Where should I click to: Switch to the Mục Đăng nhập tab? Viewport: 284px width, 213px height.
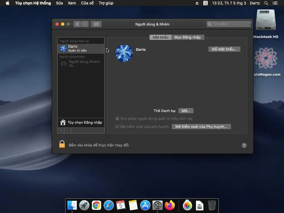tap(188, 37)
